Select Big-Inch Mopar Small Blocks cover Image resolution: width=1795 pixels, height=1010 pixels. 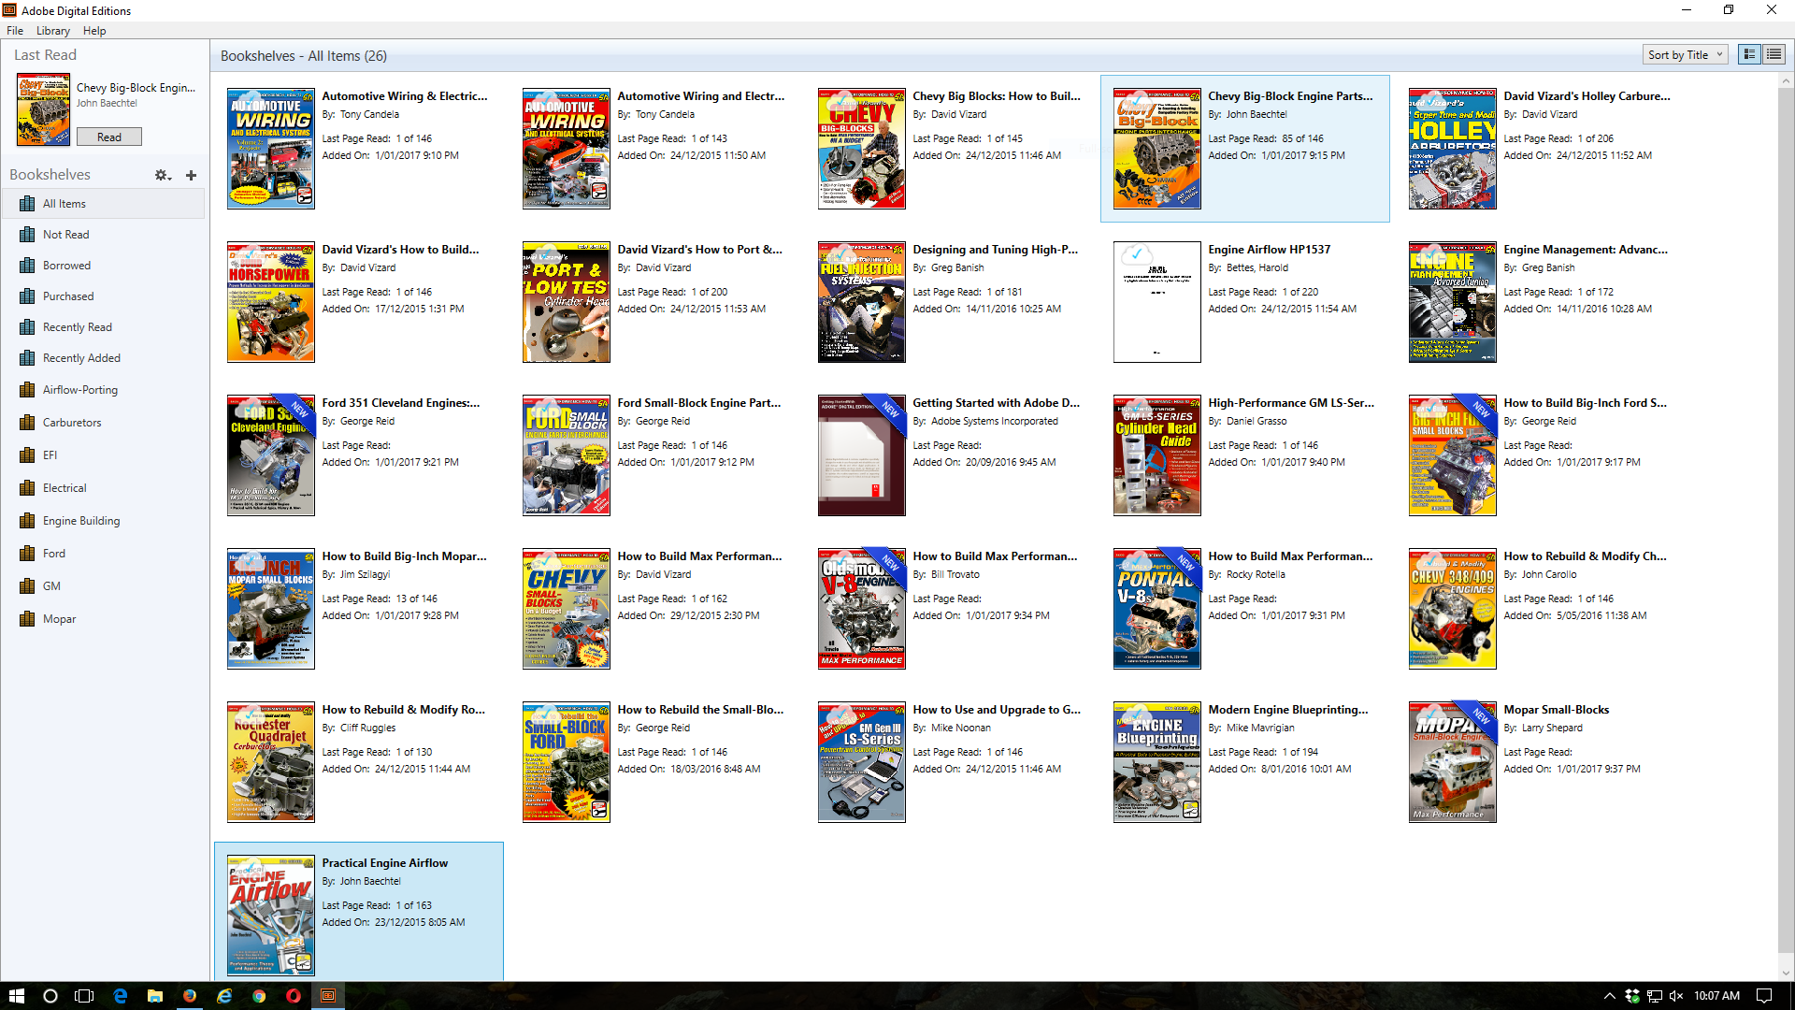click(x=271, y=609)
